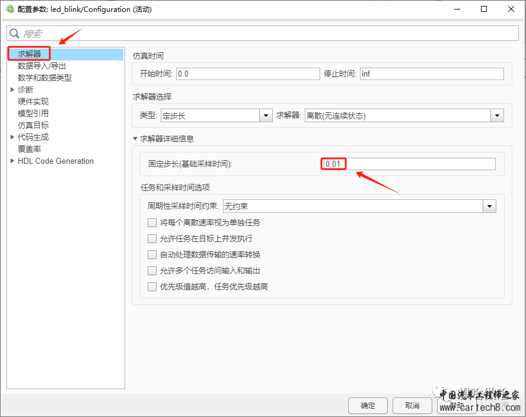Close the configuration parameters window

[x=511, y=9]
